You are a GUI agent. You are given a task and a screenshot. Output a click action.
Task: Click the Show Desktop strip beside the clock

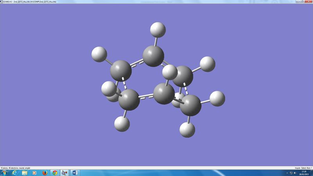point(311,173)
